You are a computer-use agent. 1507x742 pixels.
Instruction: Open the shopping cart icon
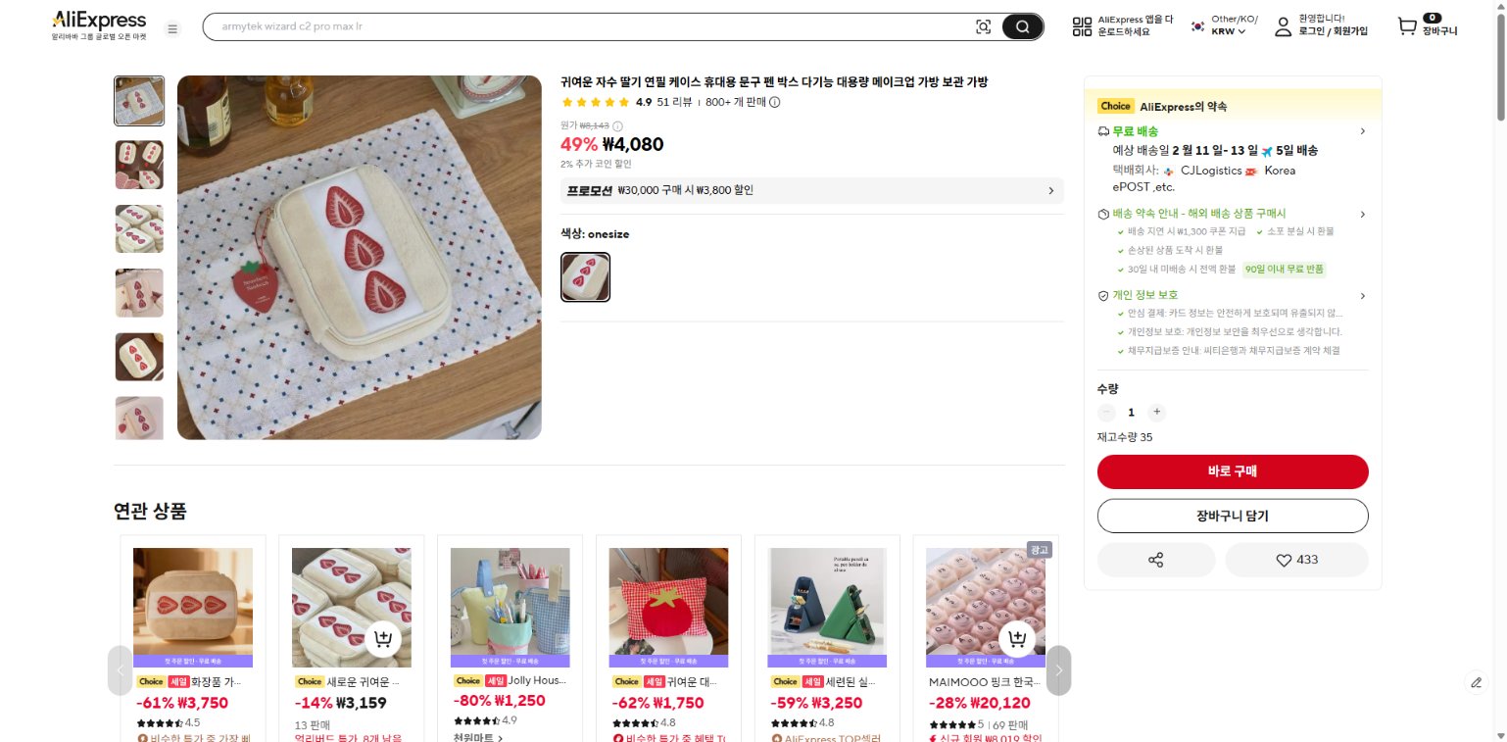(x=1407, y=26)
